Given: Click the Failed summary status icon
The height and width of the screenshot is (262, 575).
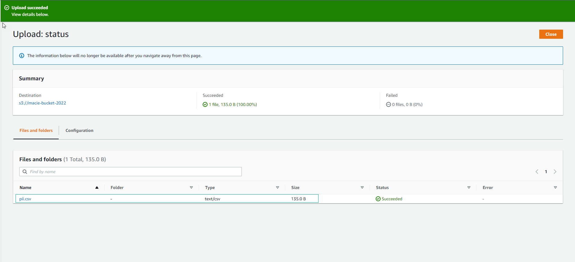Looking at the screenshot, I should [x=389, y=104].
